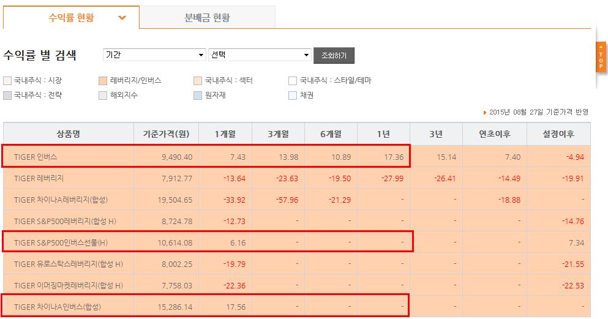
Task: Click the 기준가격(원) column header
Action: pos(167,134)
